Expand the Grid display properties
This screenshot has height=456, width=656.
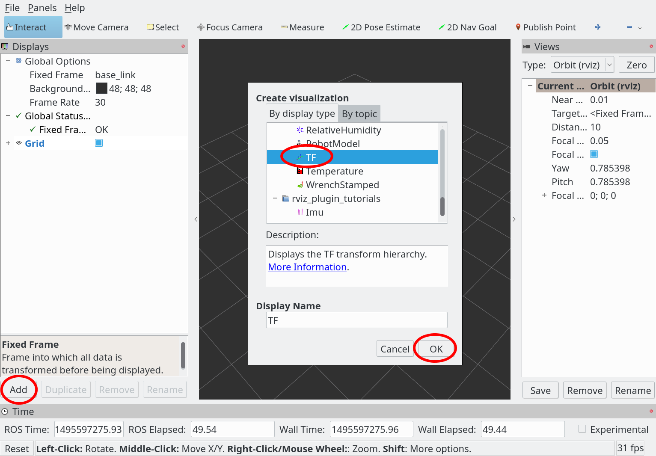pos(8,143)
